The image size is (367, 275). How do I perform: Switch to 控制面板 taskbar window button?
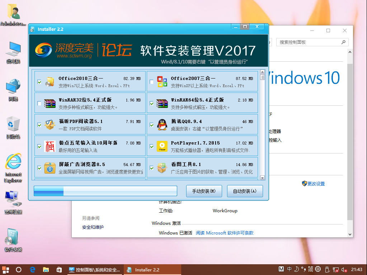tap(95, 270)
